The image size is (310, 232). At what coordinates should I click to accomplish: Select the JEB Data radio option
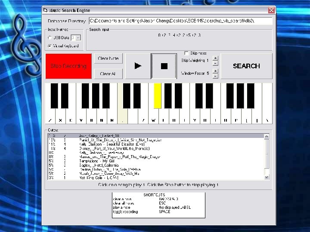pyautogui.click(x=50, y=37)
